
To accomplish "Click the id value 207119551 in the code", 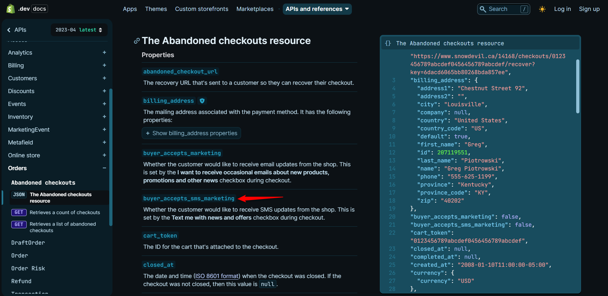I will click(x=452, y=152).
